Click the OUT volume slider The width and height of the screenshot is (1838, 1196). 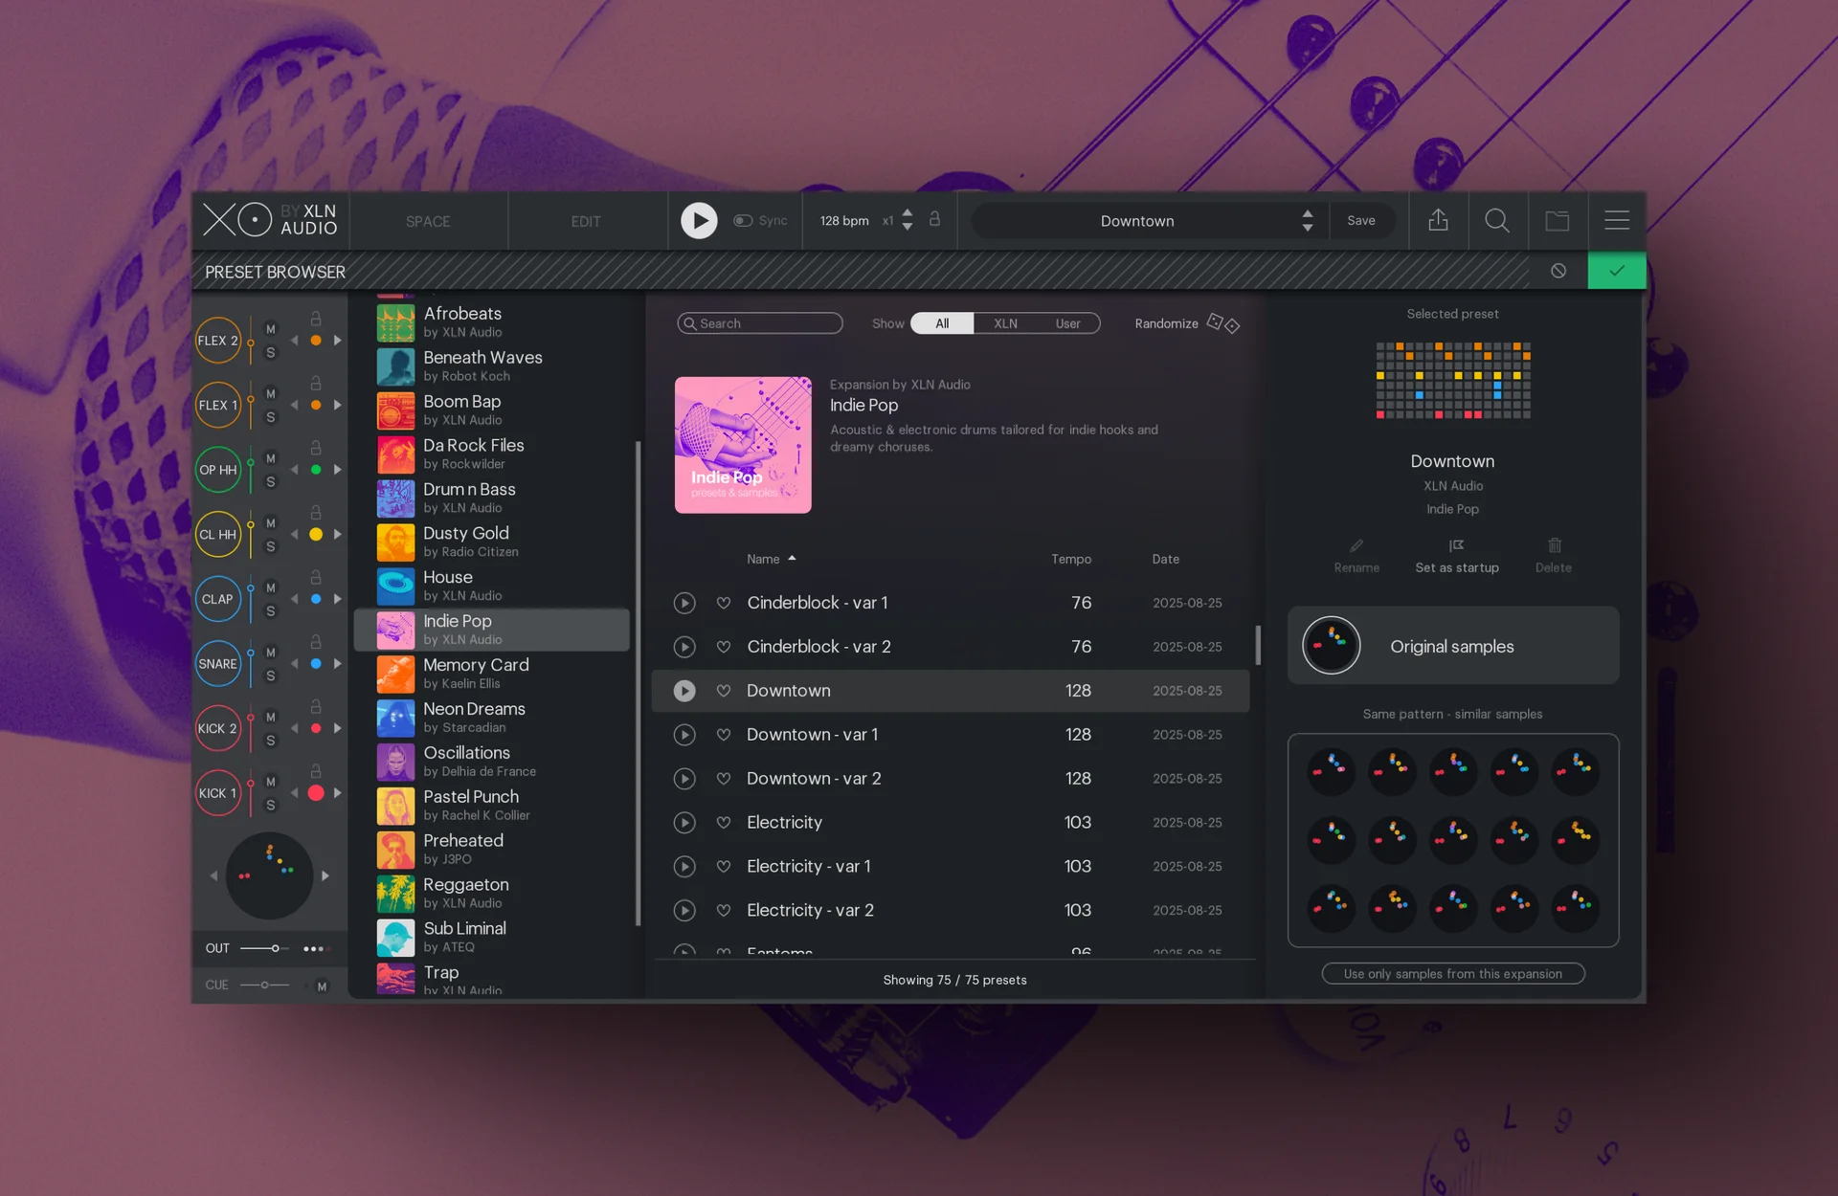(x=264, y=948)
